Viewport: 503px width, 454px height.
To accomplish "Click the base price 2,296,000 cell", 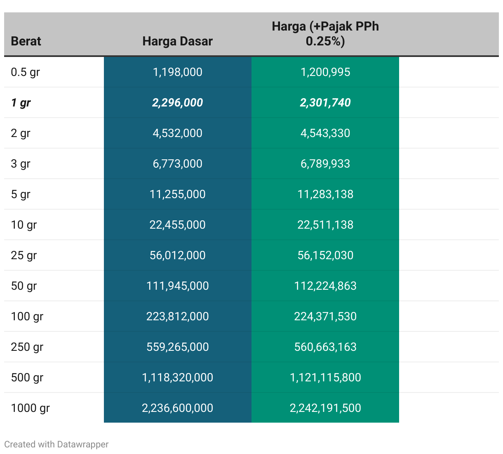I will click(x=177, y=103).
